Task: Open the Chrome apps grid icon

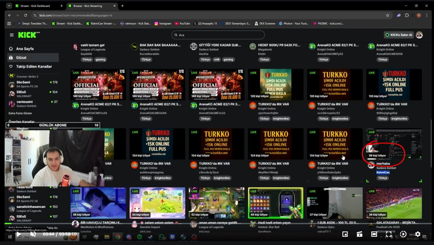Action: point(9,23)
